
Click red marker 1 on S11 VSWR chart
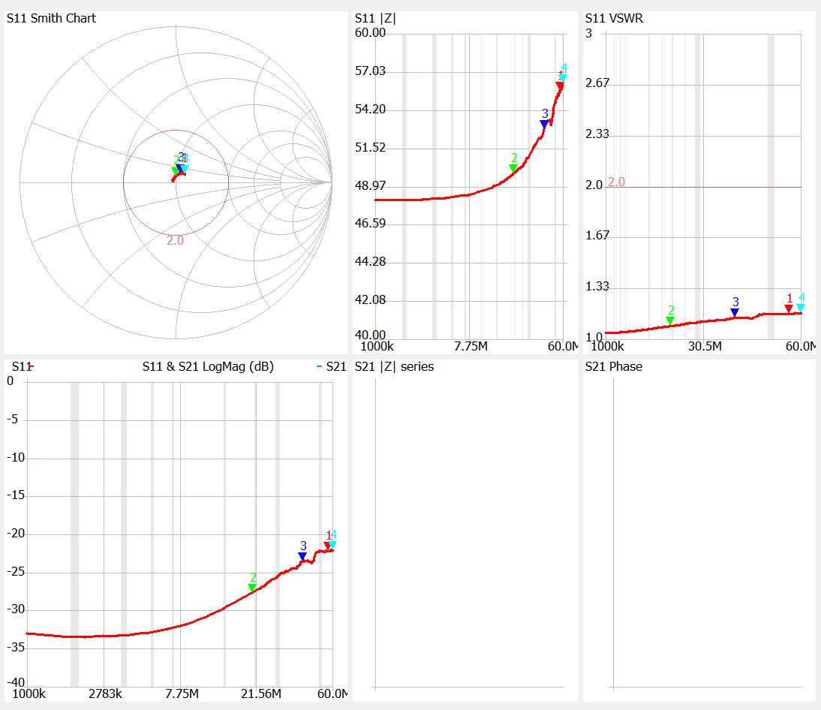789,308
